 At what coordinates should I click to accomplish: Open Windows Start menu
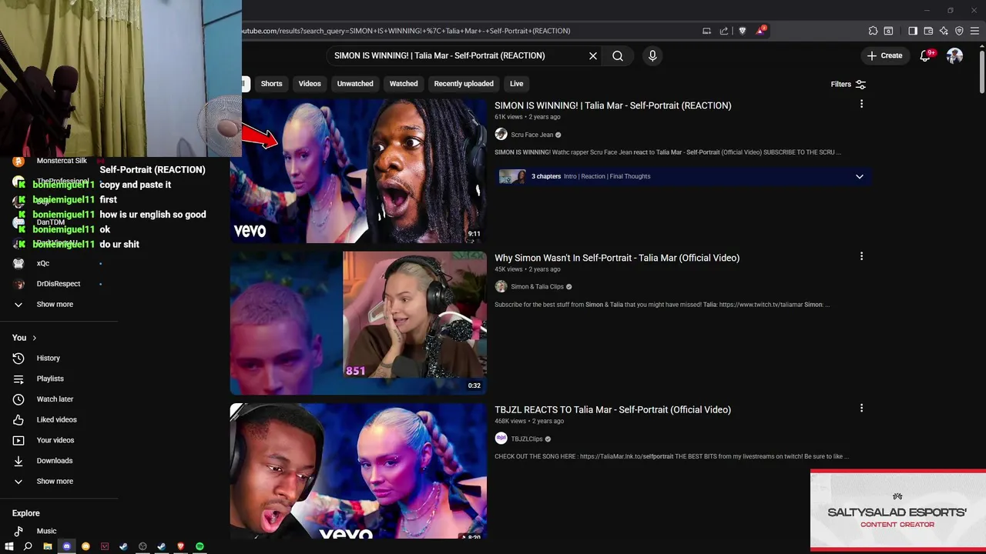pyautogui.click(x=9, y=546)
